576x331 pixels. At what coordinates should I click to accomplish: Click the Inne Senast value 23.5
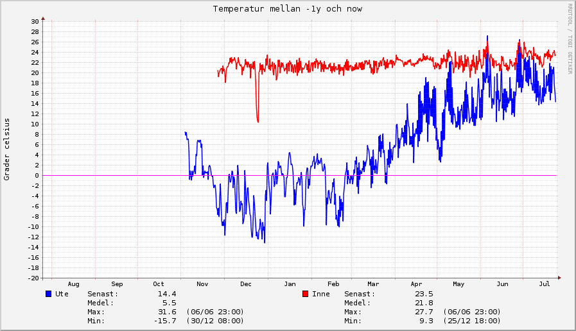(424, 294)
